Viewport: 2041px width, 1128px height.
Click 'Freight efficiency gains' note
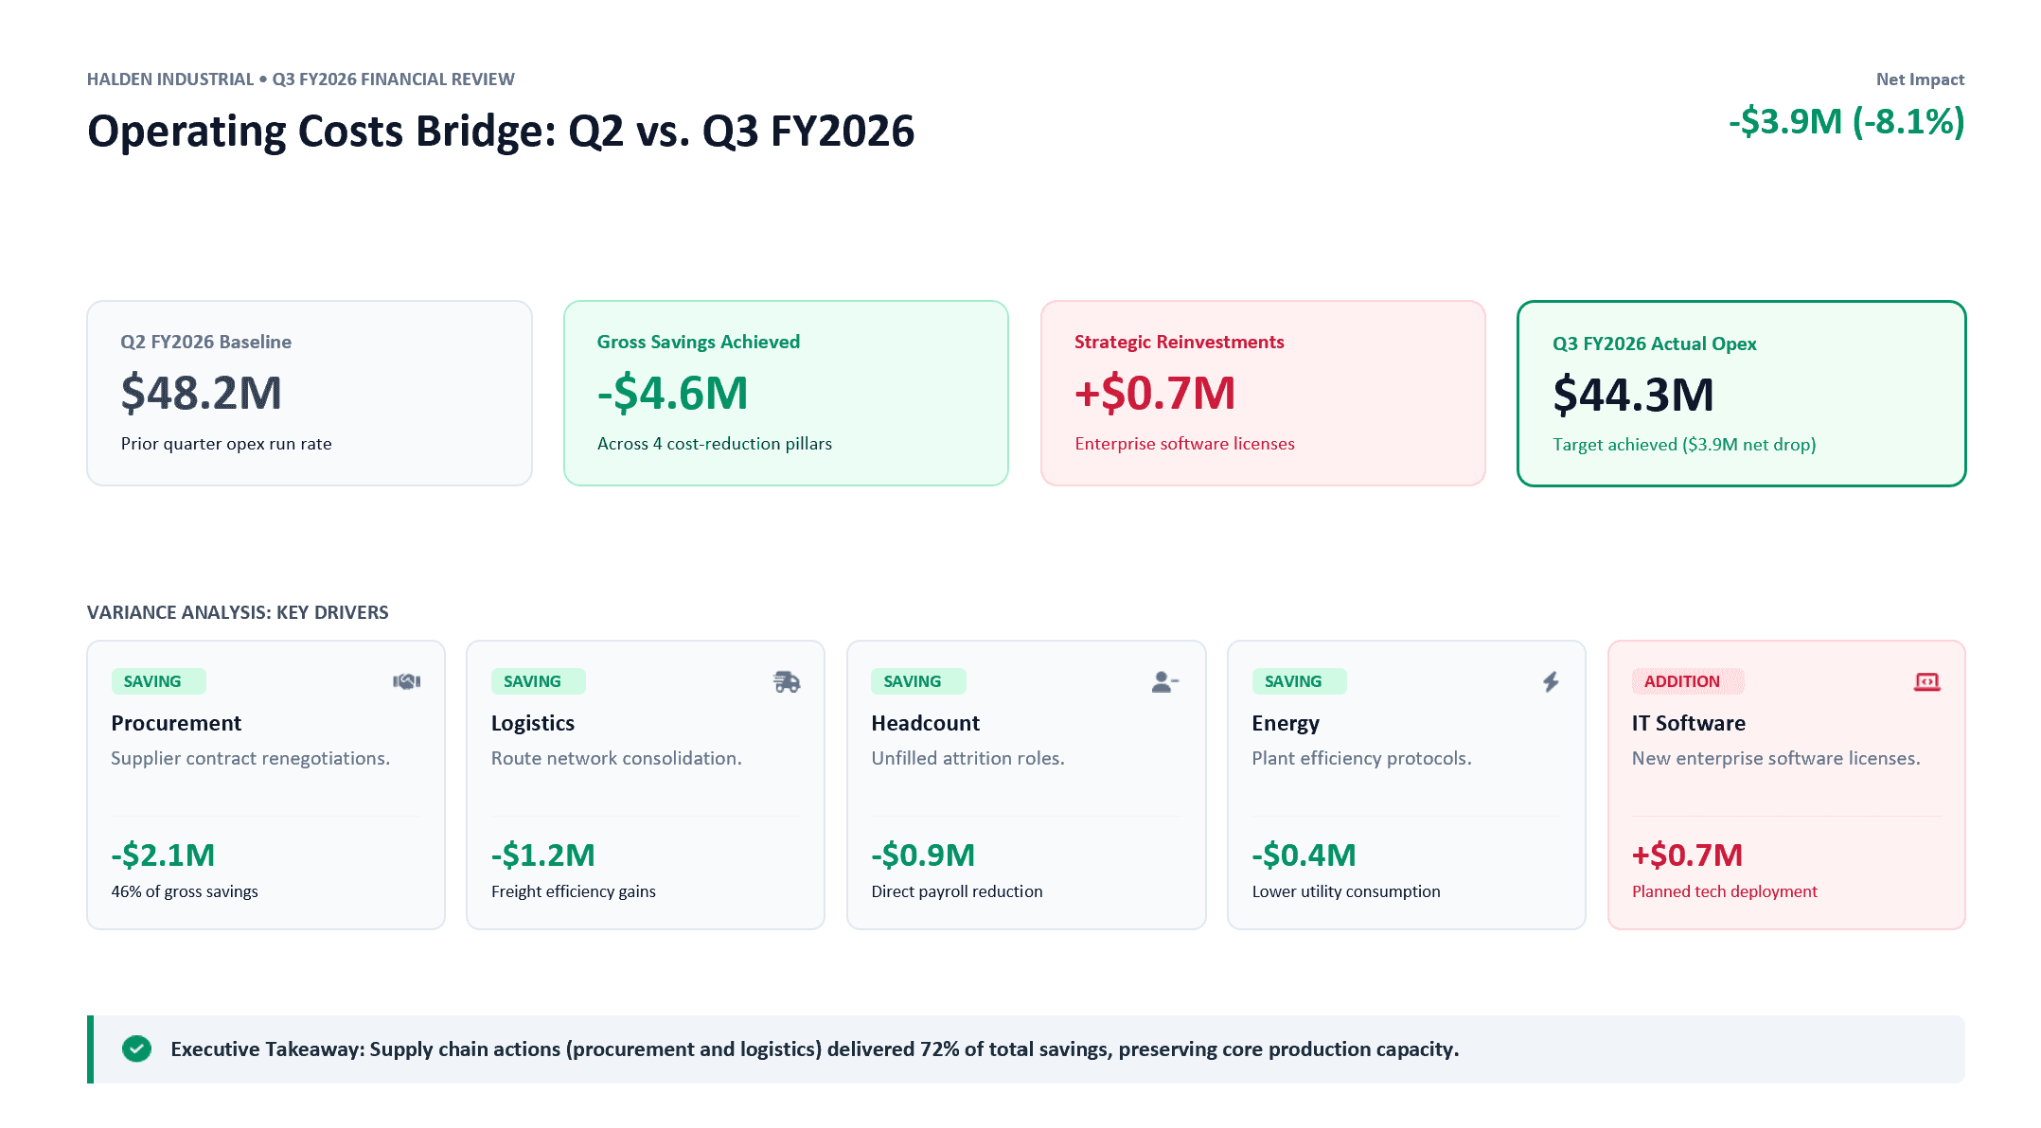point(574,891)
